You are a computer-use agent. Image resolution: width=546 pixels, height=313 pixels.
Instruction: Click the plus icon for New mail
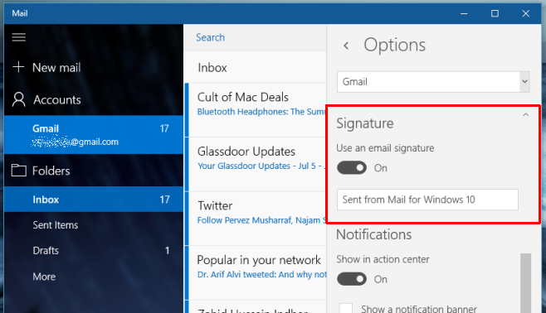coord(18,67)
